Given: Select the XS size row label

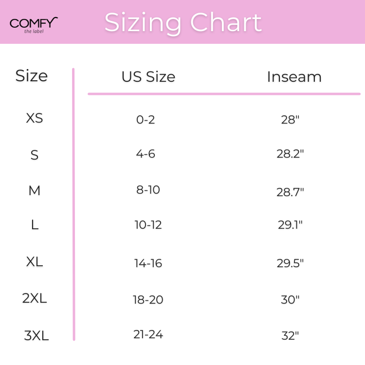Looking at the screenshot, I should coord(35,118).
